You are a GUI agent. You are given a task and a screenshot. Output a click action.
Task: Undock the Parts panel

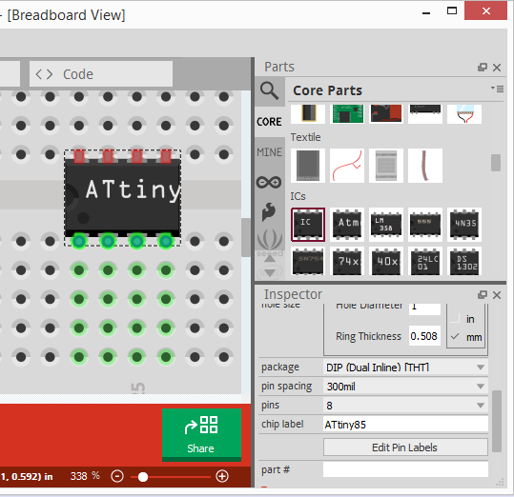(483, 68)
